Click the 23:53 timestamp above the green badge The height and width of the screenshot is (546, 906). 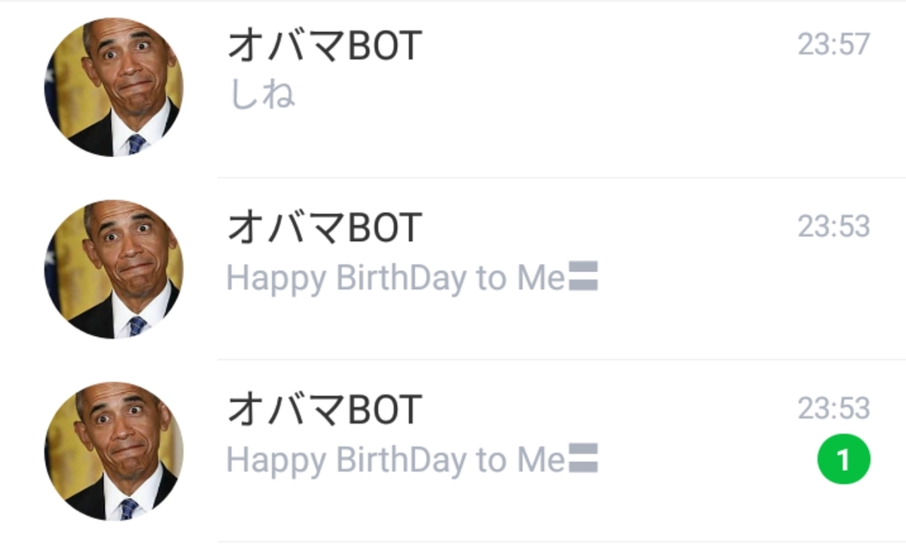[x=833, y=408]
